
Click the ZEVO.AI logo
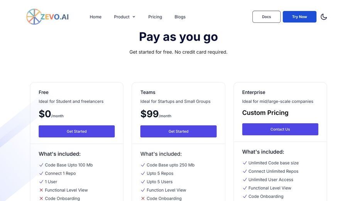47,17
